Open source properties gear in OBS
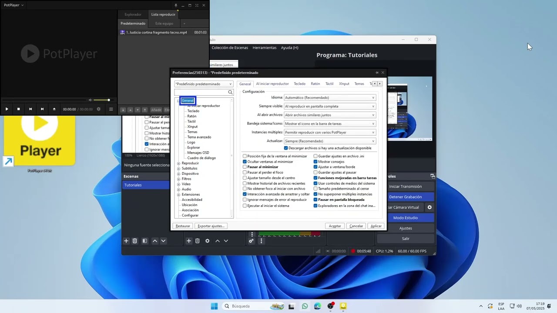The width and height of the screenshot is (557, 313). click(207, 241)
